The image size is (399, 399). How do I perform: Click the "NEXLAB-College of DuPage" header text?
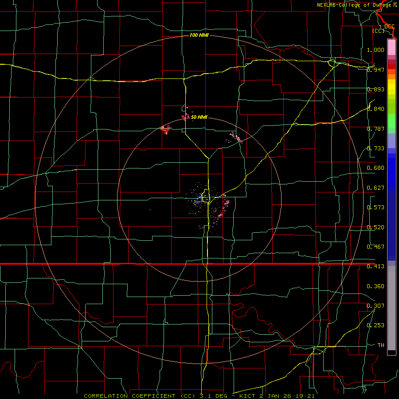tap(354, 5)
